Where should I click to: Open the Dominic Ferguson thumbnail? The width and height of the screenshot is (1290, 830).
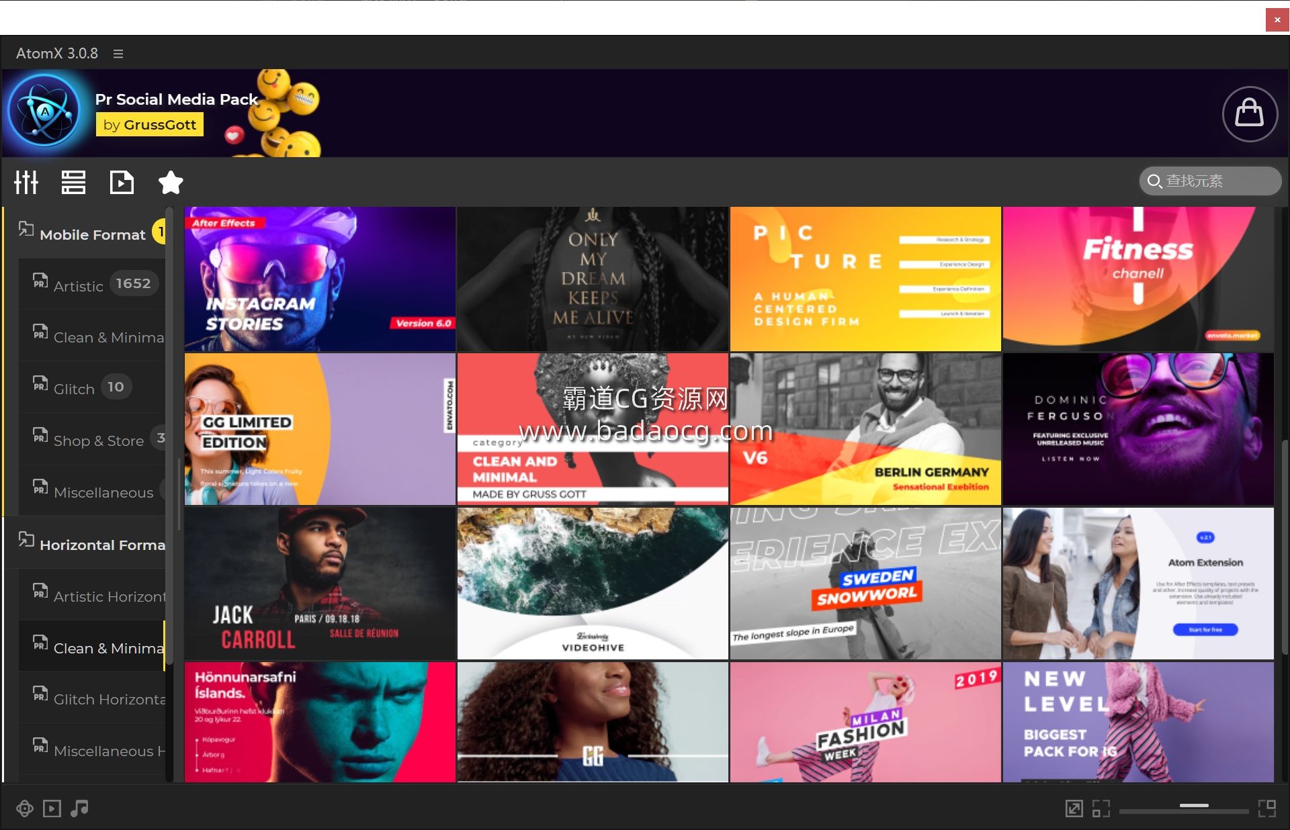click(x=1138, y=429)
